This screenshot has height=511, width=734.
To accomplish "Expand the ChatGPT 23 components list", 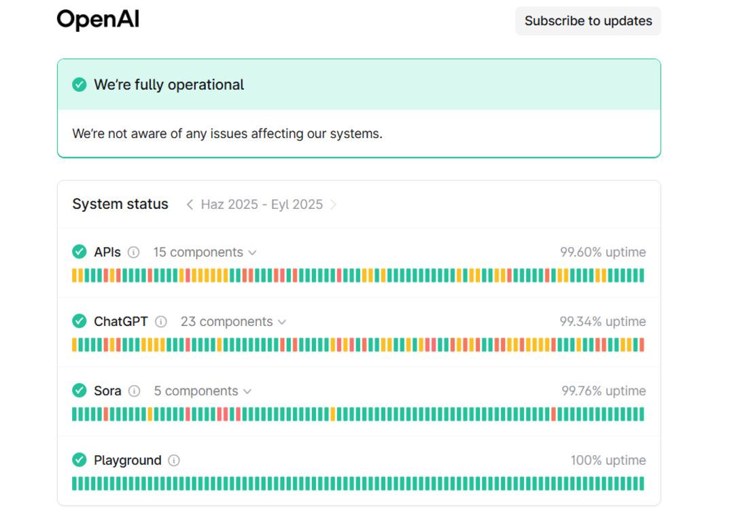I will pyautogui.click(x=233, y=322).
